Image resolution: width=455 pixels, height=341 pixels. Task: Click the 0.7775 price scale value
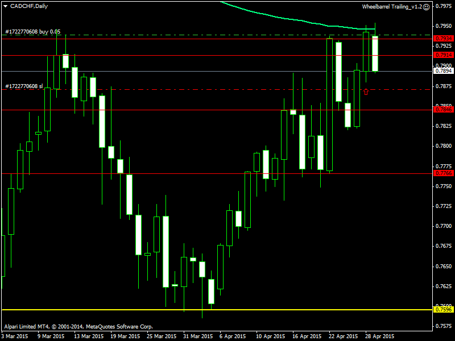pos(444,167)
